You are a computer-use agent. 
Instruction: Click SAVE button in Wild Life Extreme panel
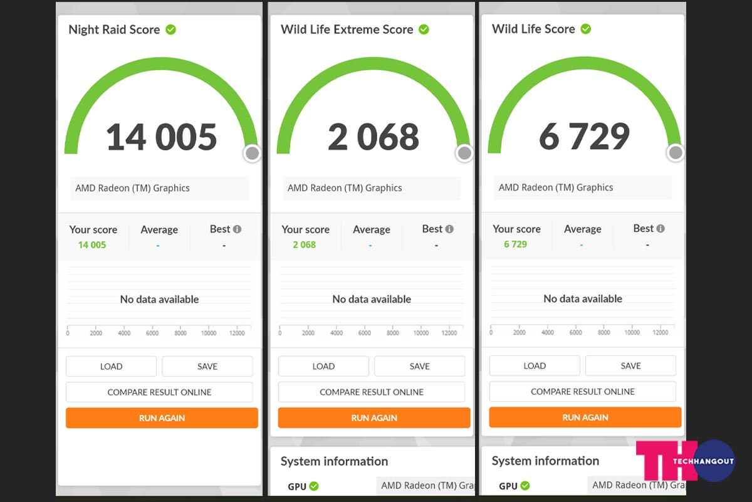tap(420, 367)
